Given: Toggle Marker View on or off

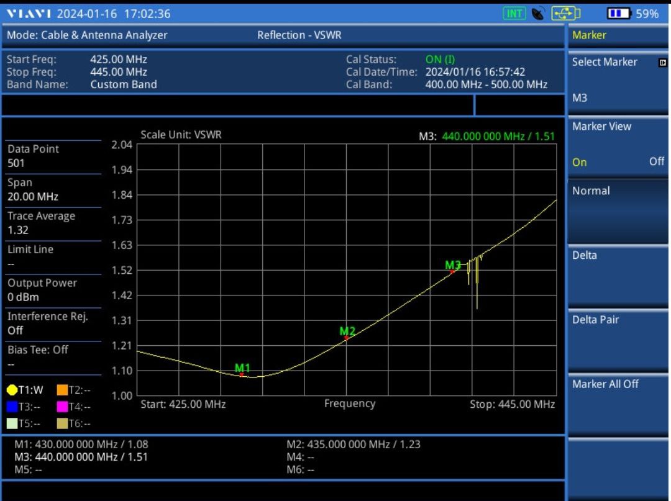Looking at the screenshot, I should (x=618, y=145).
